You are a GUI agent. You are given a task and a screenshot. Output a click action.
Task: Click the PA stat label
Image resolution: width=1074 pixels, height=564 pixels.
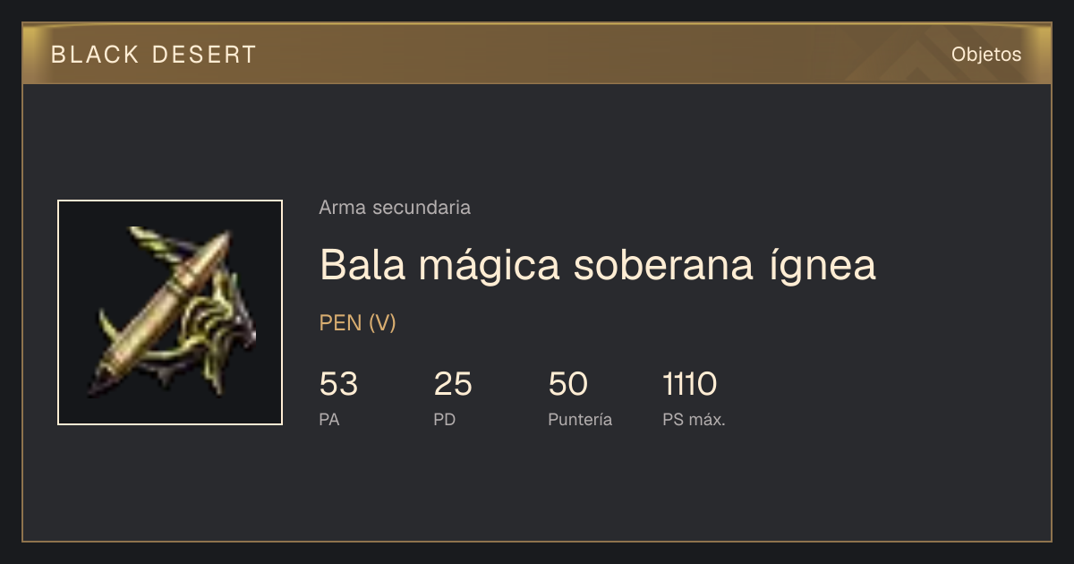pyautogui.click(x=329, y=419)
